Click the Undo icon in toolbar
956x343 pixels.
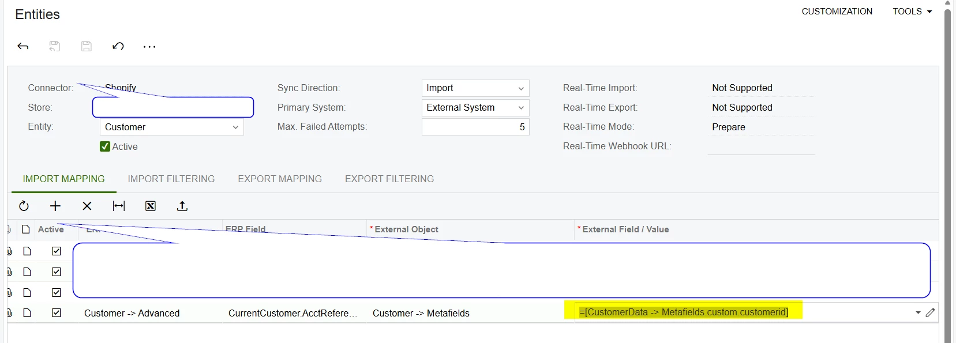(x=118, y=46)
